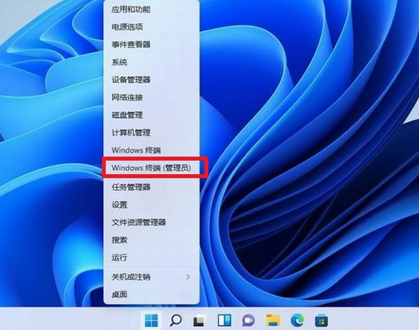Launch Windows 终端 (non-admin) entry

click(152, 150)
